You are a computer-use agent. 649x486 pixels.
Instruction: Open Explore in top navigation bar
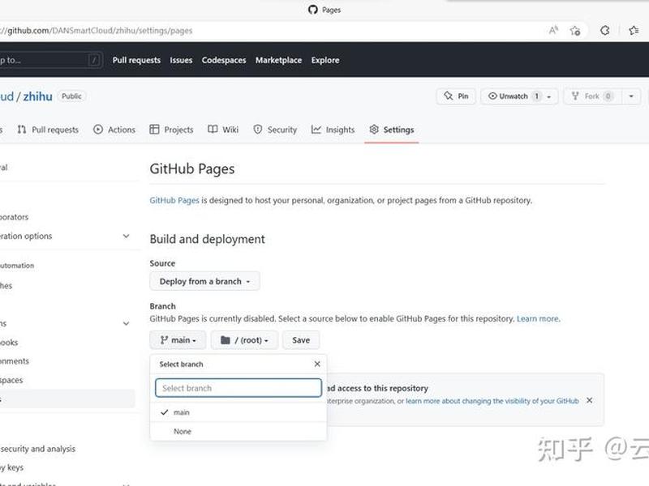(x=325, y=60)
